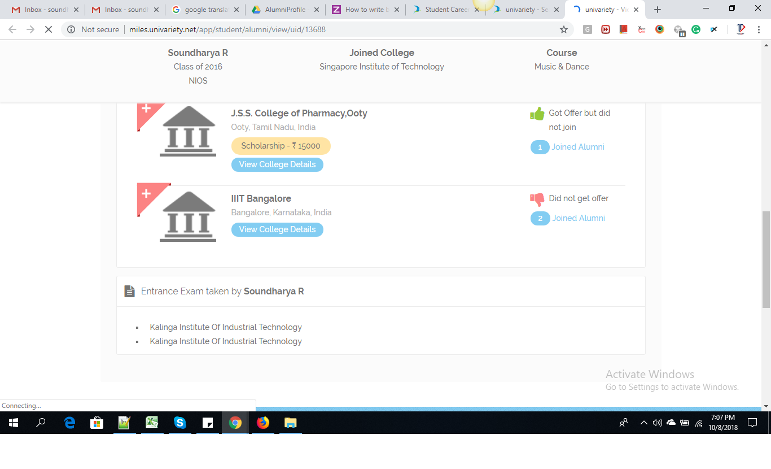Click the IIIT Bangalore building icon
The height and width of the screenshot is (469, 771).
188,216
